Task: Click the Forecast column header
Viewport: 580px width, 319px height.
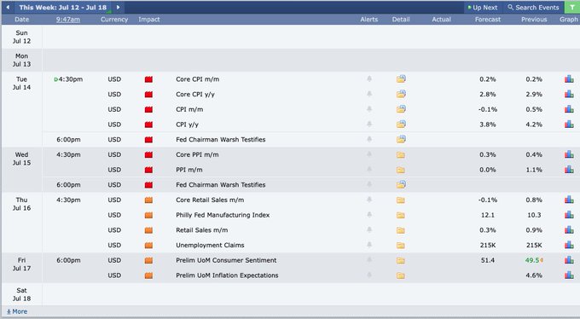Action: 488,20
